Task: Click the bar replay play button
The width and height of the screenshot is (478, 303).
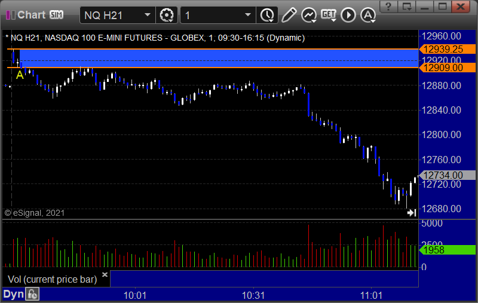Action: [348, 15]
